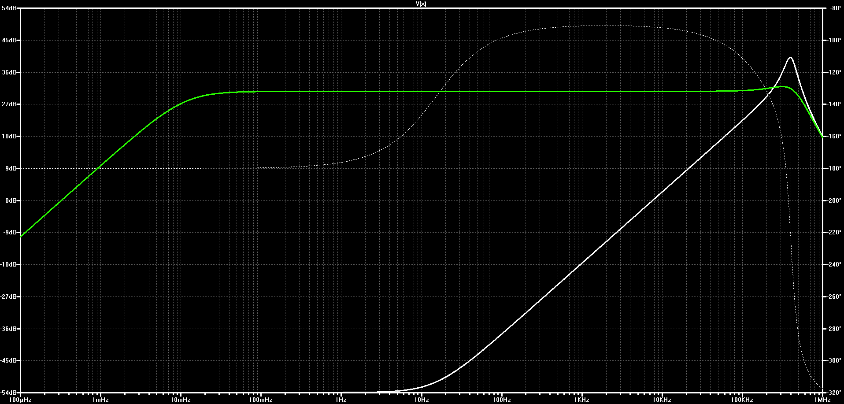
Task: Select the 10Hz frequency tick label
Action: pyautogui.click(x=421, y=400)
